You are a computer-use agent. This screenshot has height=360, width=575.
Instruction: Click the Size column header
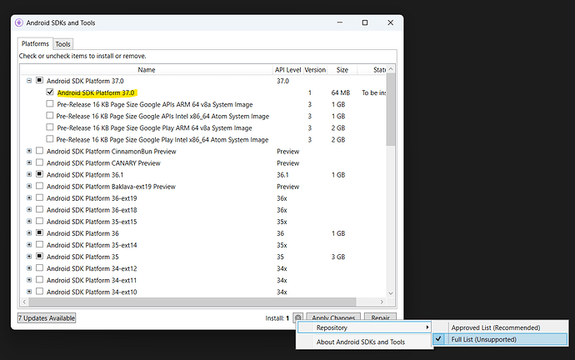342,70
